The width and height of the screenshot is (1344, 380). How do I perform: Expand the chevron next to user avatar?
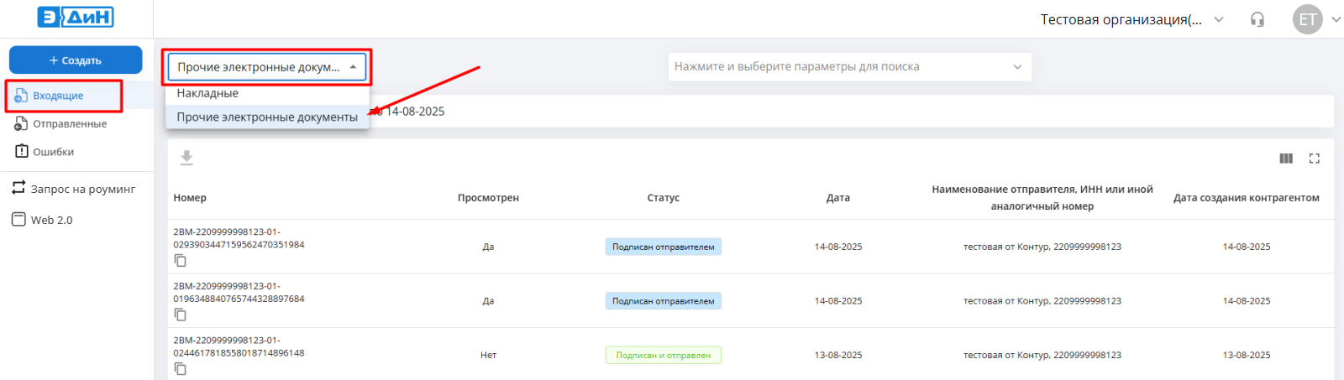point(1336,19)
